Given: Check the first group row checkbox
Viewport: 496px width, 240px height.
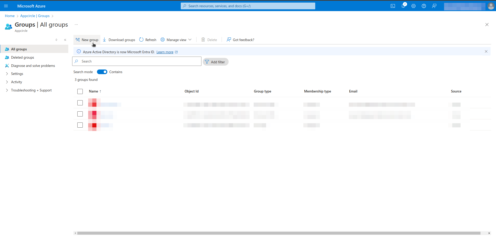Looking at the screenshot, I should (x=80, y=103).
